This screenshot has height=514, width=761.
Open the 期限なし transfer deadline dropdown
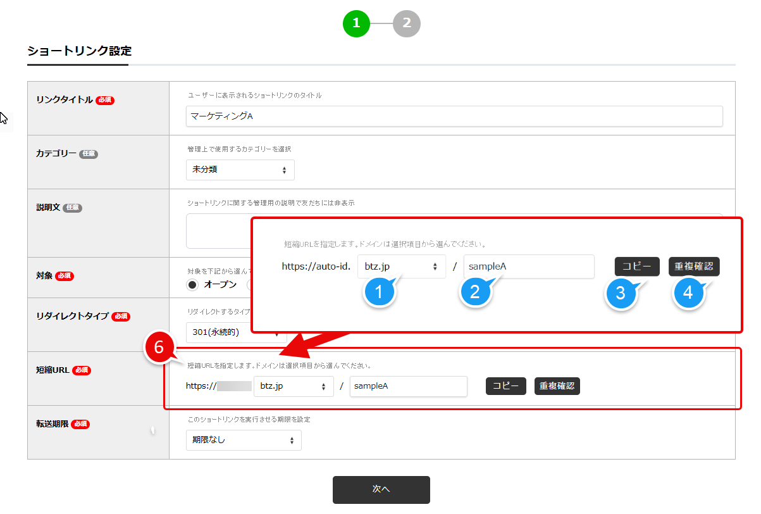244,440
